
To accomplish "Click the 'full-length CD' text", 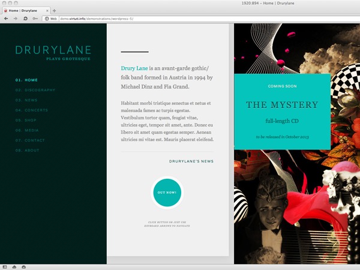I will (282, 121).
